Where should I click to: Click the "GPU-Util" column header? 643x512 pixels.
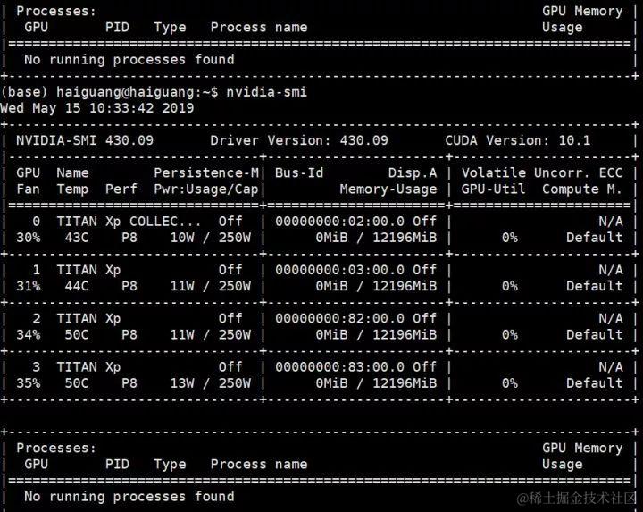(x=493, y=189)
